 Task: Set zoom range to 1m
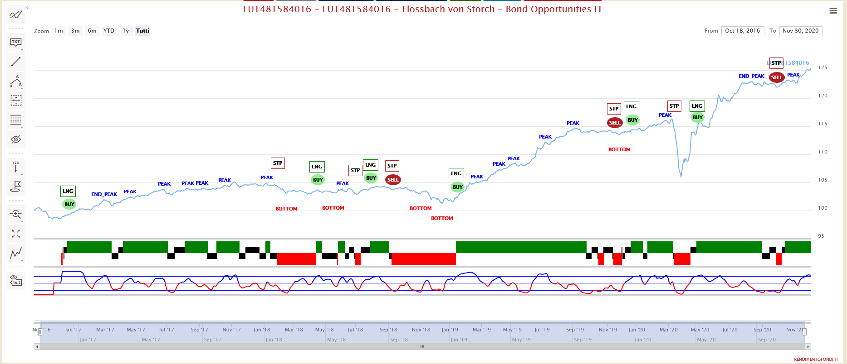[59, 31]
